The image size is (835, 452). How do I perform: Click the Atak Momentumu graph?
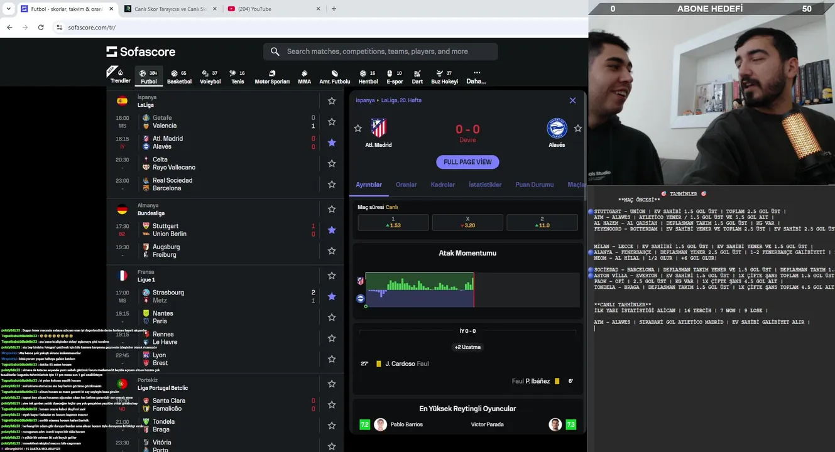(472, 289)
